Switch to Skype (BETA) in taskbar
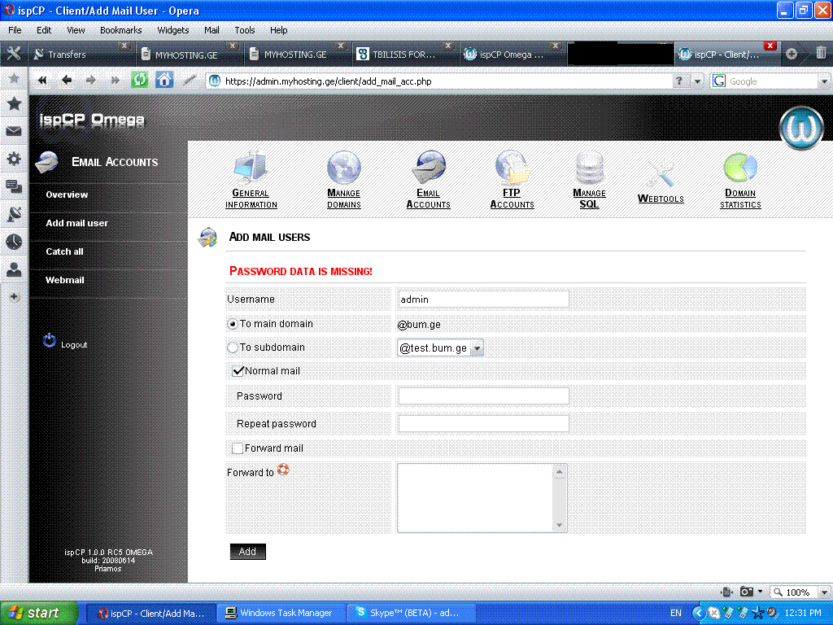This screenshot has height=625, width=833. coord(411,613)
